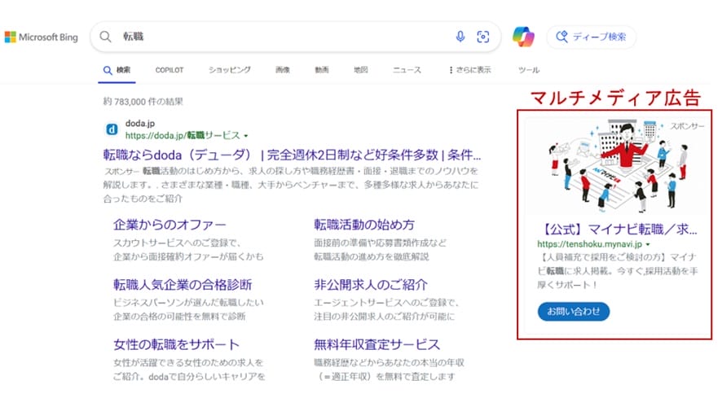This screenshot has height=411, width=722.
Task: Expand dropdown arrow next to tenshoku.mynavi.jp URL
Action: point(648,245)
